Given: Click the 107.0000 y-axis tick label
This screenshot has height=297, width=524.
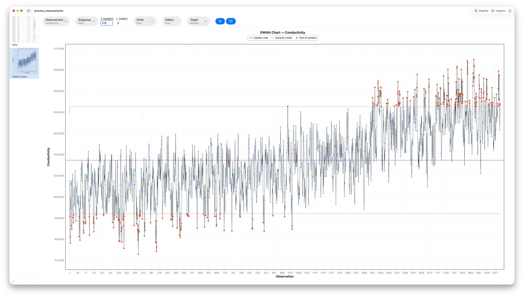Looking at the screenshot, I should point(59,49).
